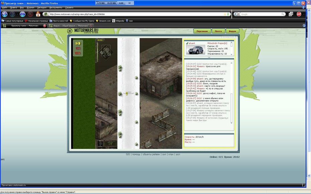Screen dimensions: 311x194
Task: Click the Почта button
Action: [x=218, y=31]
